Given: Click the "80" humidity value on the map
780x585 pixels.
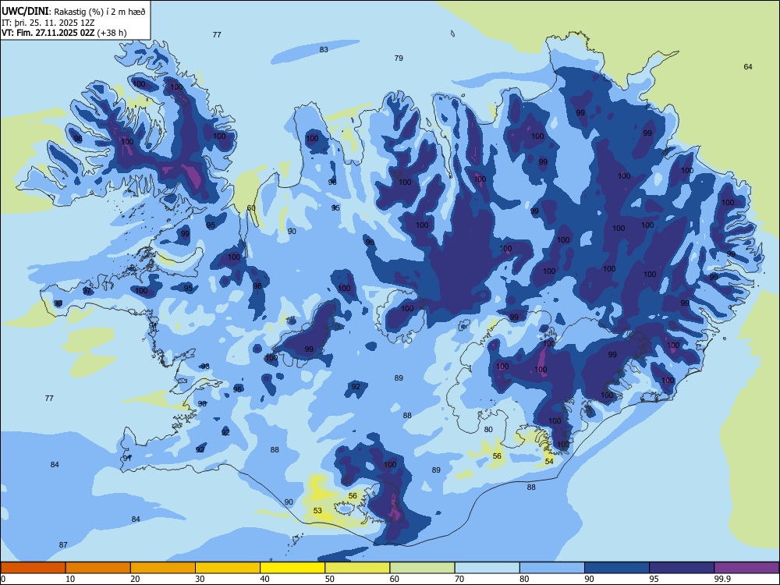Looking at the screenshot, I should pos(488,430).
